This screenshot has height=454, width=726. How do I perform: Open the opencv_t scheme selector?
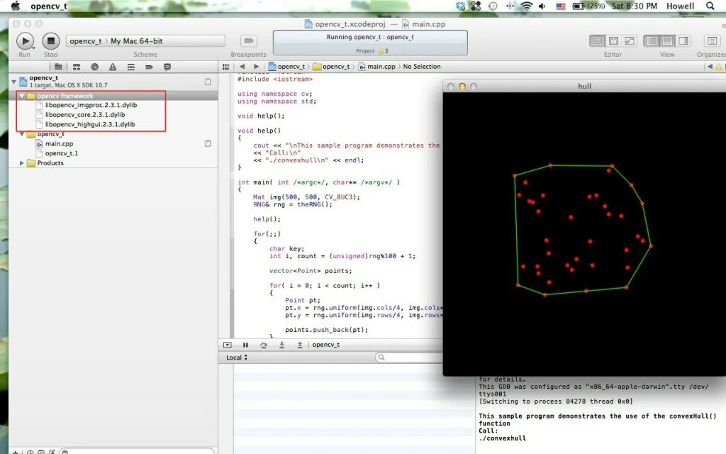pos(86,41)
